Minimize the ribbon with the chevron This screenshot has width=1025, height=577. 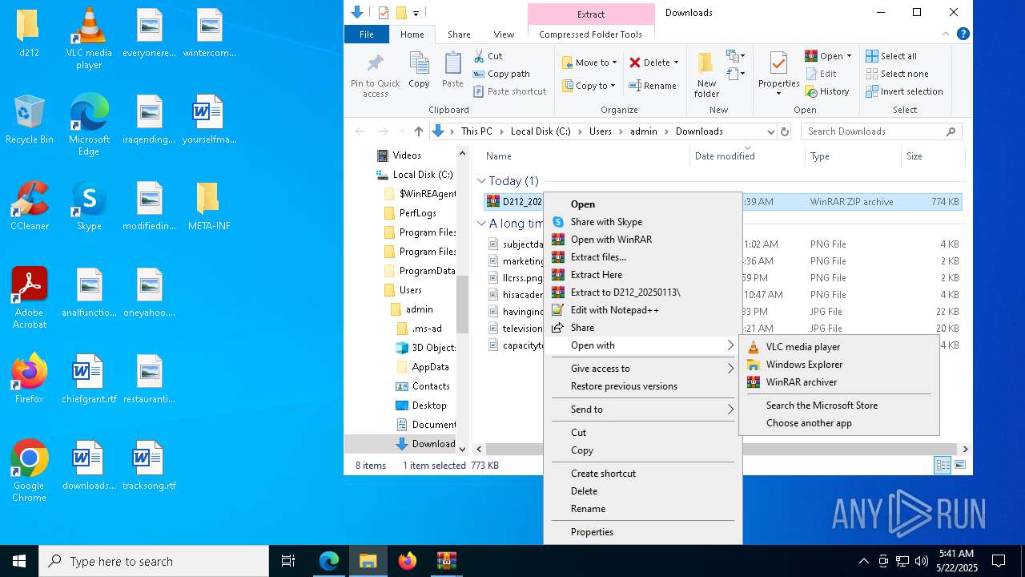[946, 34]
